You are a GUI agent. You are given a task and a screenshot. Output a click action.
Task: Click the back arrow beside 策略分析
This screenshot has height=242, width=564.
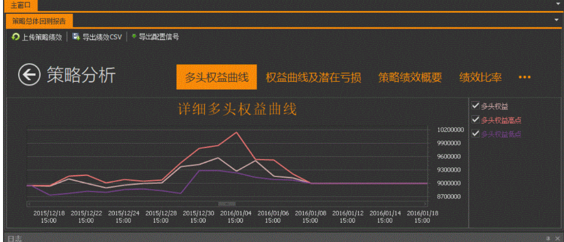pyautogui.click(x=29, y=75)
